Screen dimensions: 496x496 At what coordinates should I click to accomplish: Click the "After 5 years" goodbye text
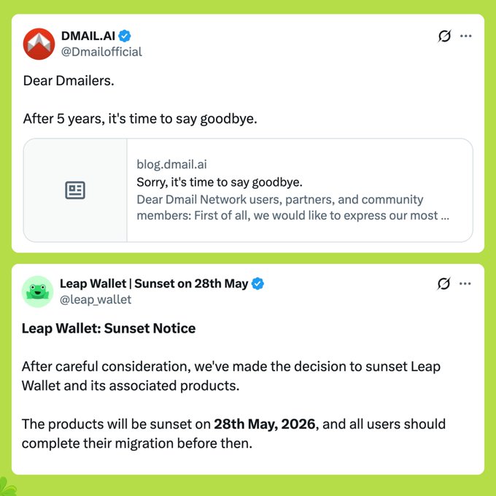(139, 118)
